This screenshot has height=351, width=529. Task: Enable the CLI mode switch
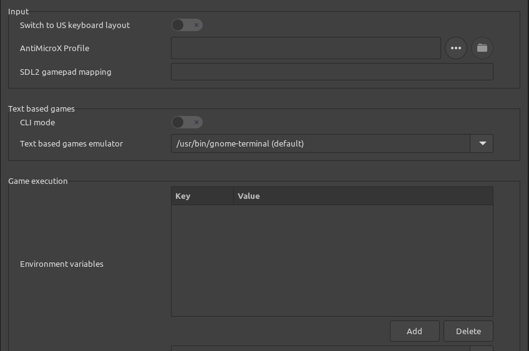coord(187,122)
